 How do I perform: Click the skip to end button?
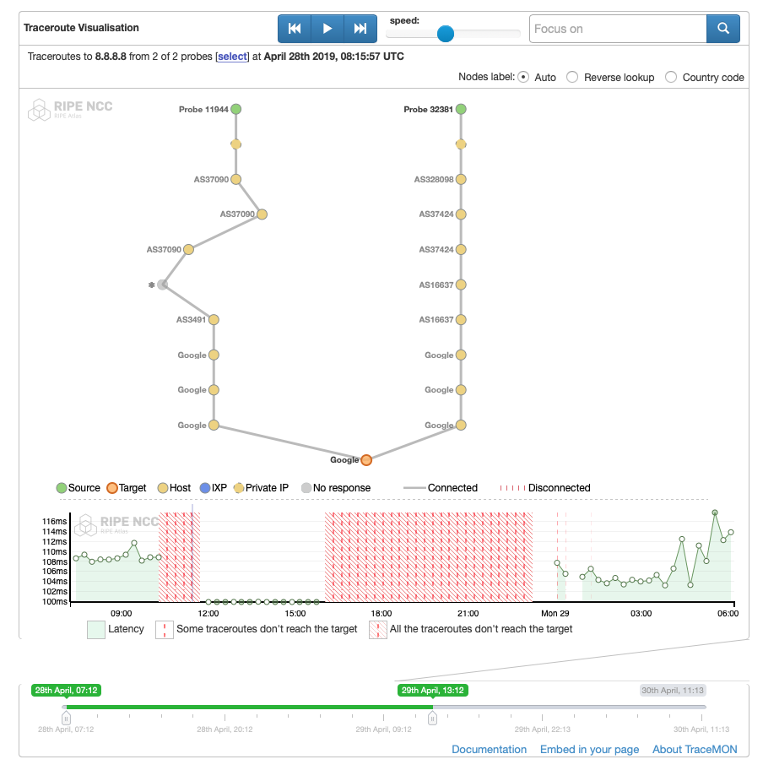(360, 29)
